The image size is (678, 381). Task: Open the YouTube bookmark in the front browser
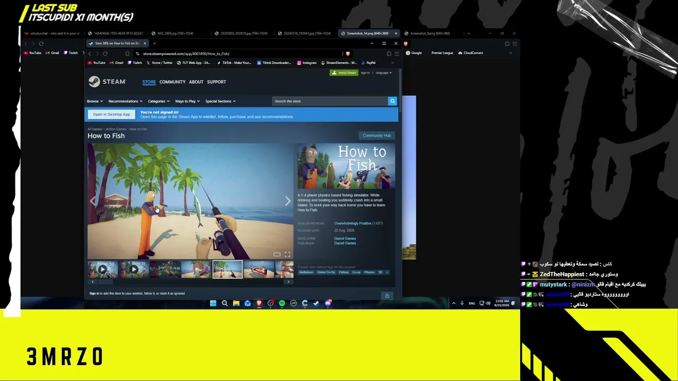[97, 63]
